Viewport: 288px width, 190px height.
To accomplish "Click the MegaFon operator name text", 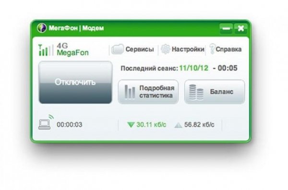I will click(x=73, y=53).
